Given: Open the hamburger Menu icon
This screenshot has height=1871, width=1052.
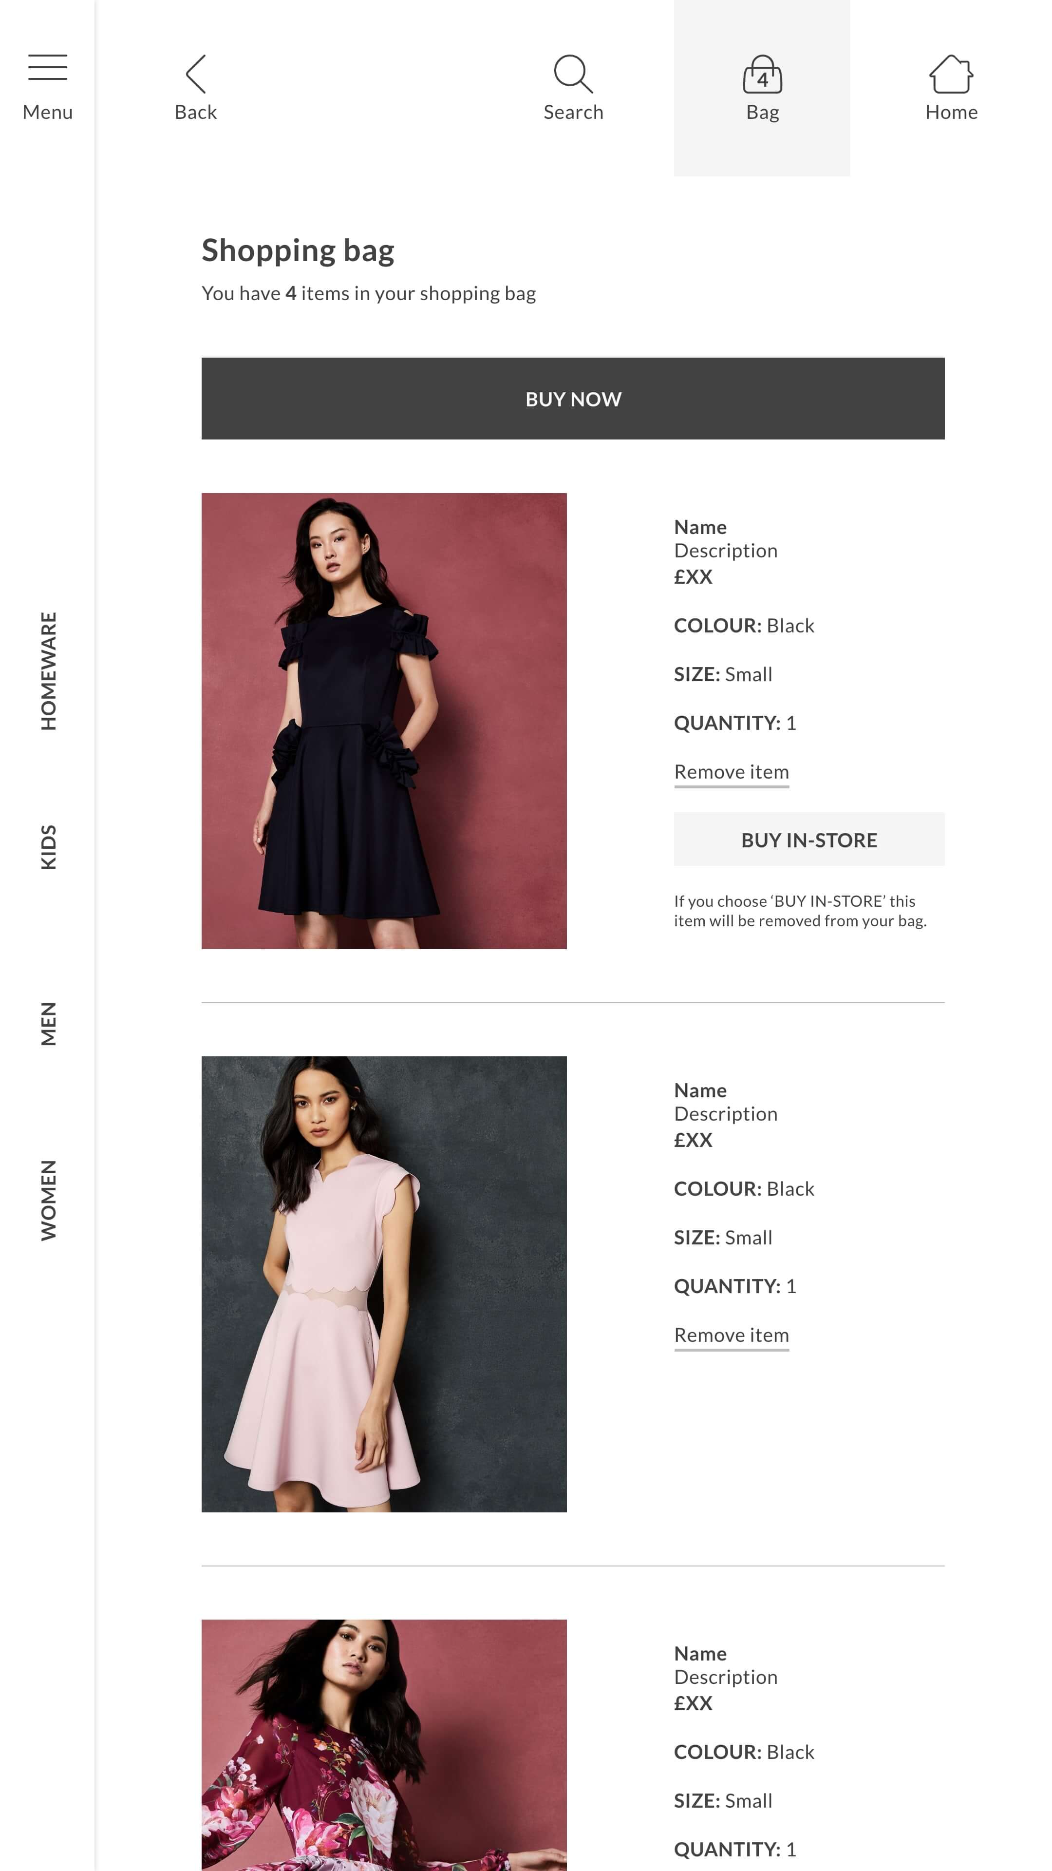Looking at the screenshot, I should (x=47, y=68).
